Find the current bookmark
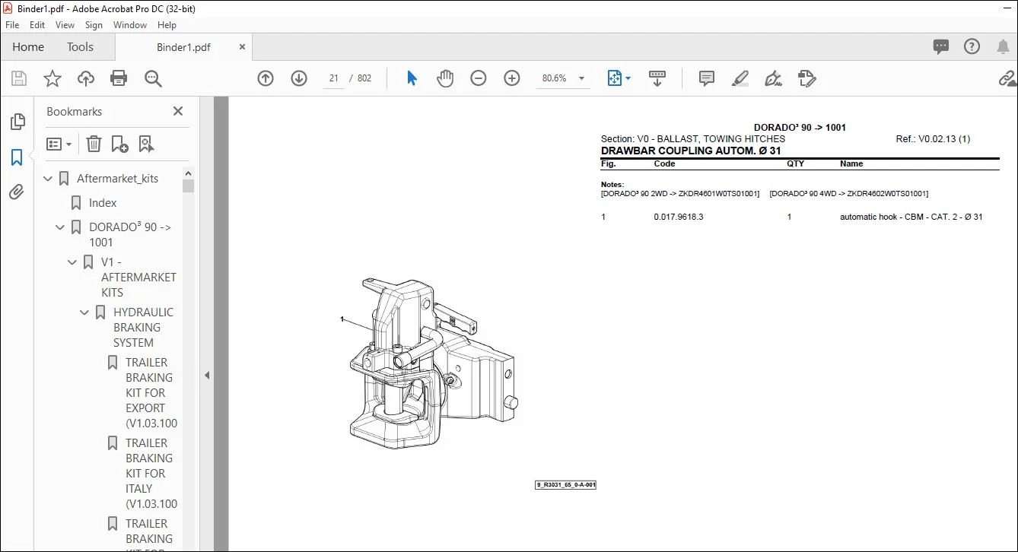Viewport: 1018px width, 552px height. [x=146, y=144]
